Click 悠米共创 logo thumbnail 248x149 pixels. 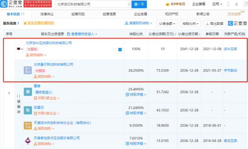coord(28,126)
